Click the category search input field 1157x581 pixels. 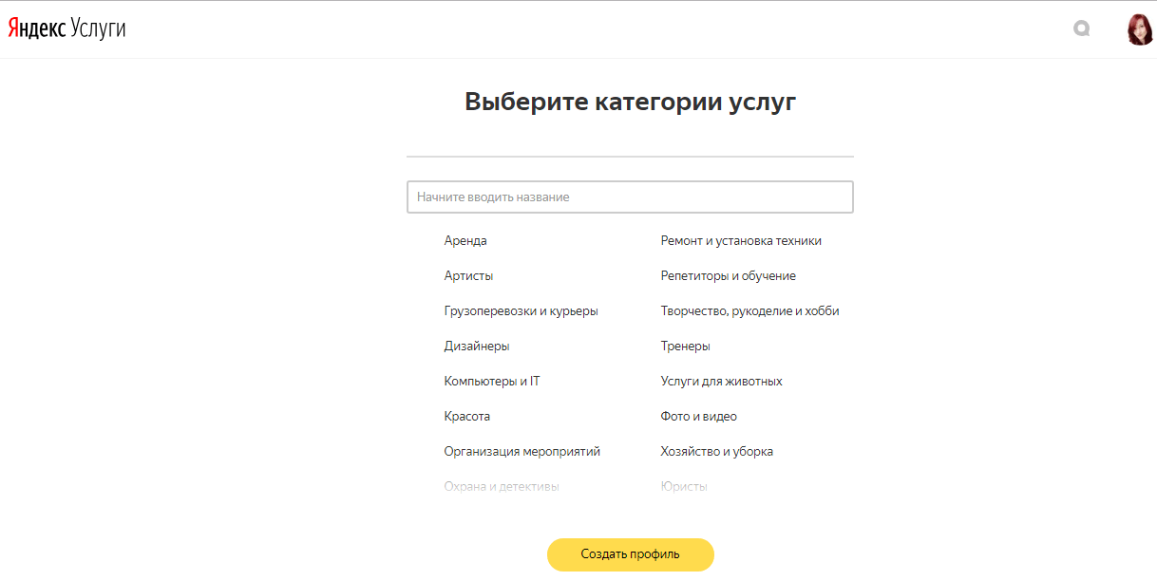click(630, 197)
